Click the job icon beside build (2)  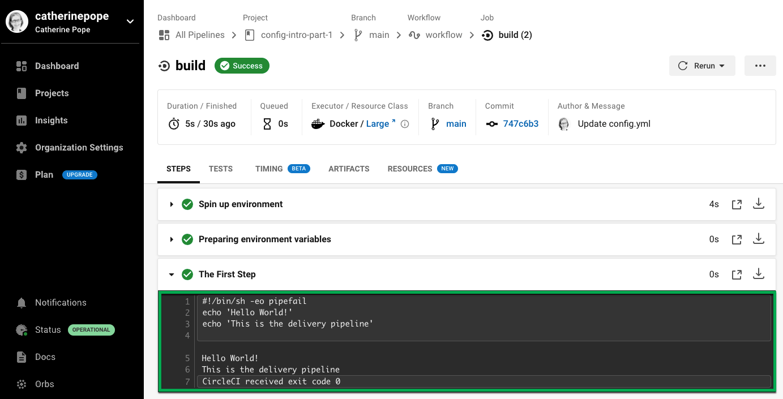(487, 35)
